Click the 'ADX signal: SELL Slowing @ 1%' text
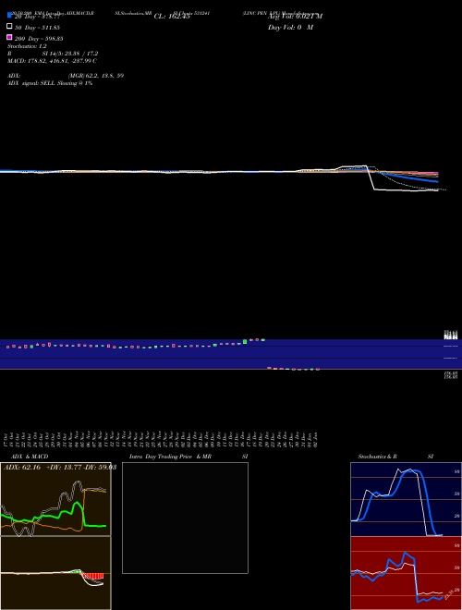The image size is (462, 610). tap(50, 83)
